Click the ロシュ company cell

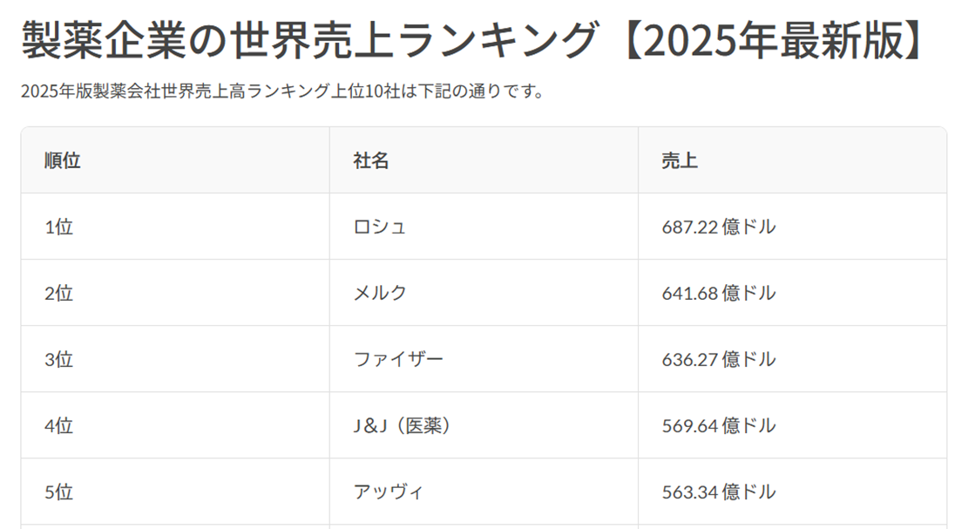[380, 227]
